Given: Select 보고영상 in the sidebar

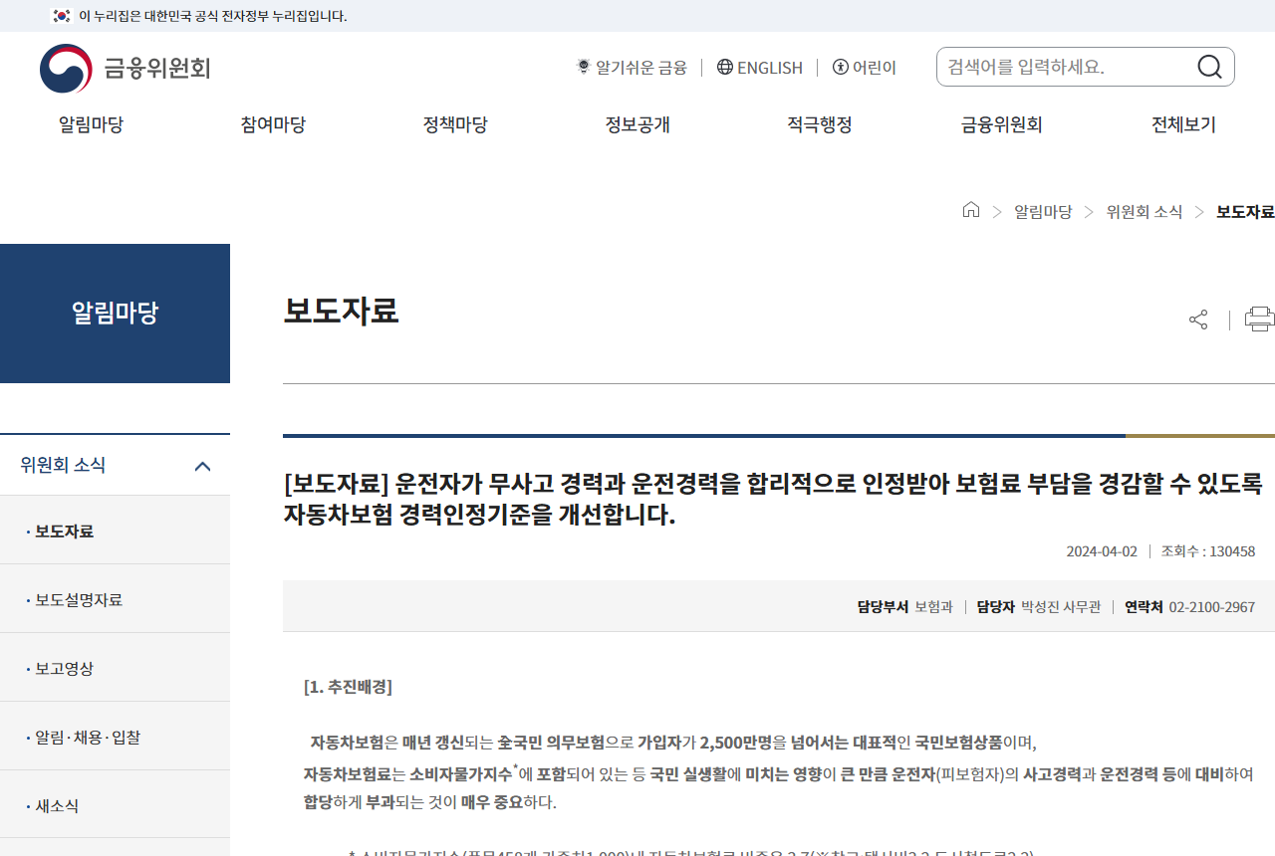Looking at the screenshot, I should (116, 668).
